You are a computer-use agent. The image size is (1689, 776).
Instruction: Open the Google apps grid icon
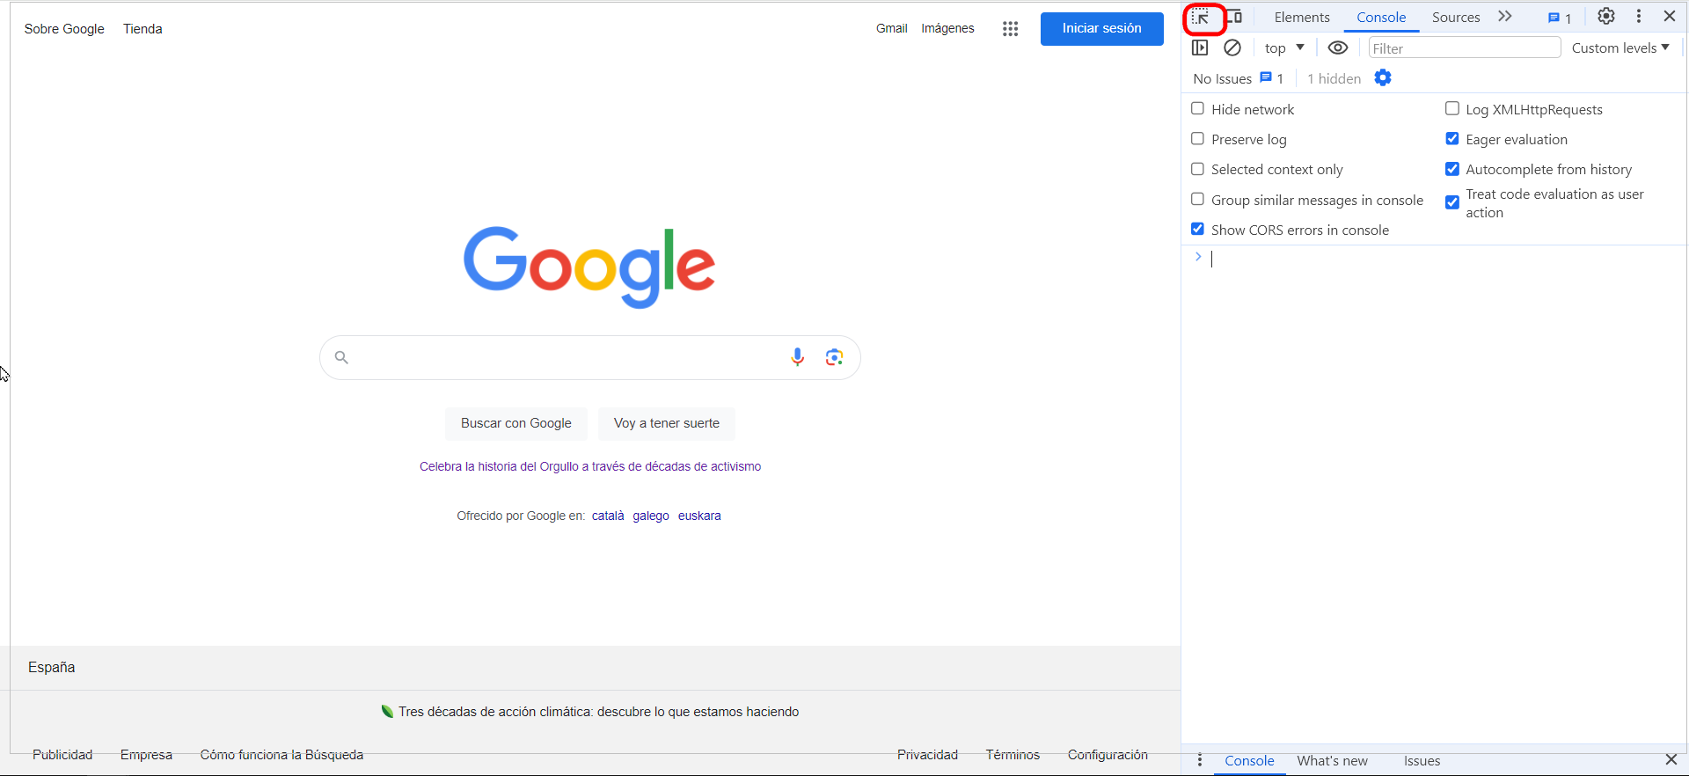(x=1010, y=29)
